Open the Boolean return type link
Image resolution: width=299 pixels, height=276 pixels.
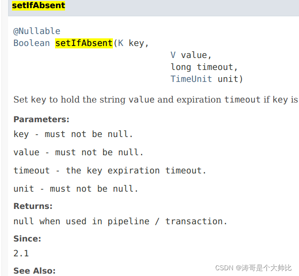[32, 43]
